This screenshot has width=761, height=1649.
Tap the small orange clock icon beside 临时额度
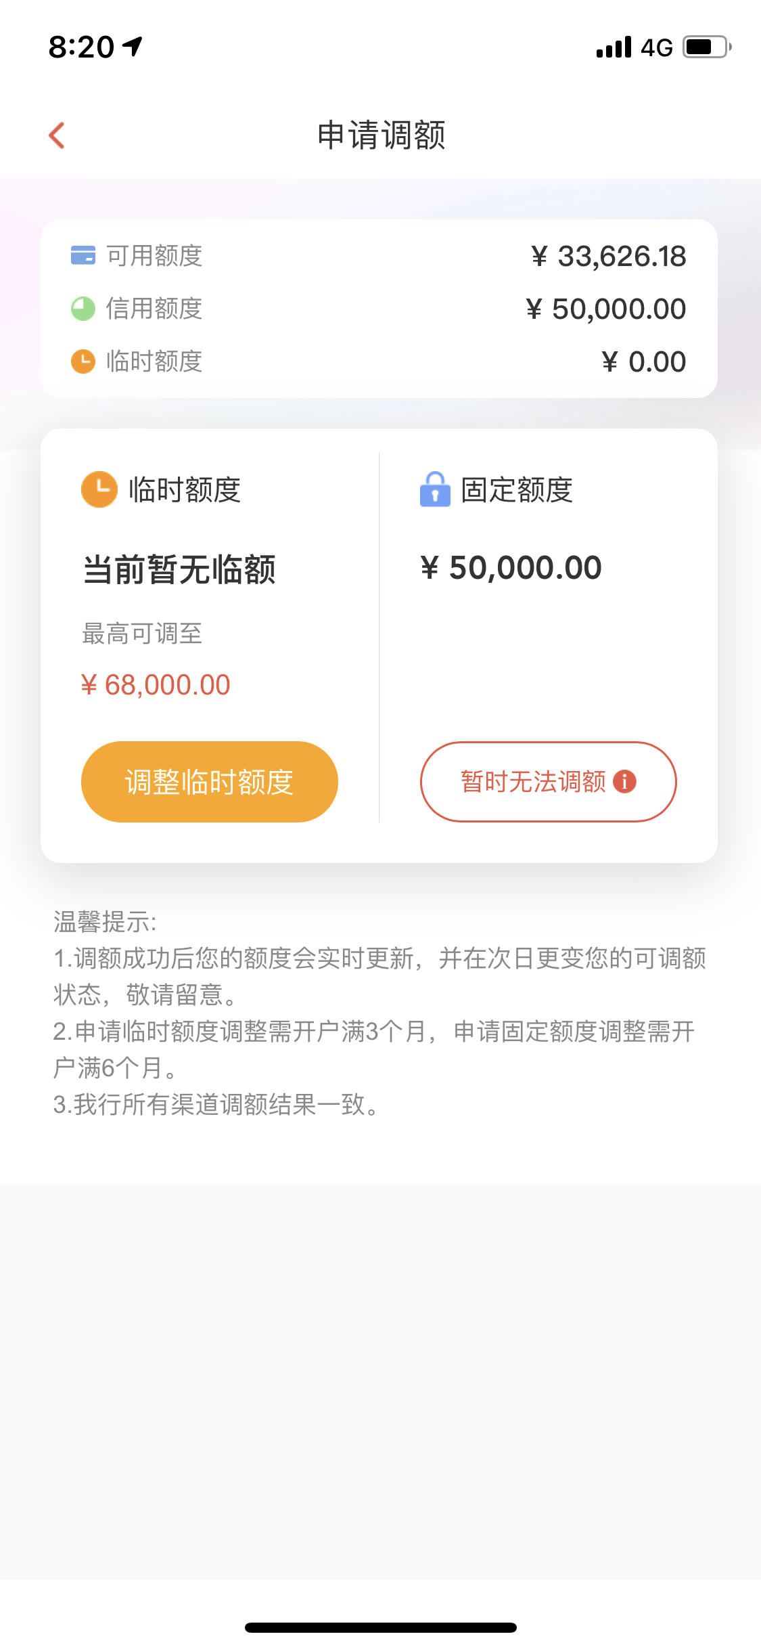pyautogui.click(x=83, y=361)
